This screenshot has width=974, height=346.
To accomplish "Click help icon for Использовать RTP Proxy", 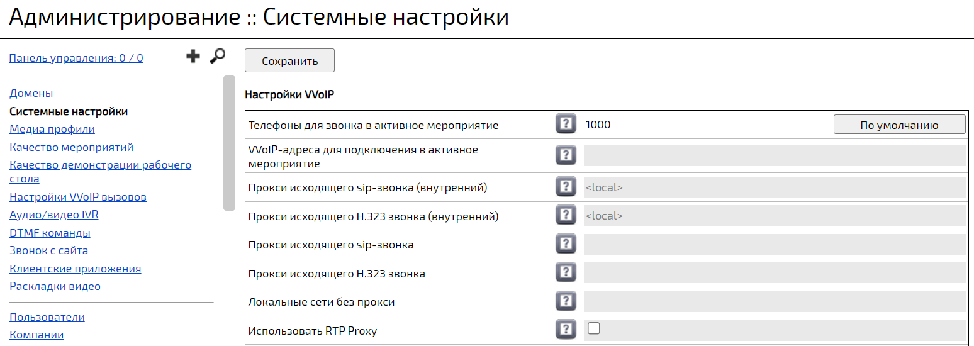I will 566,330.
